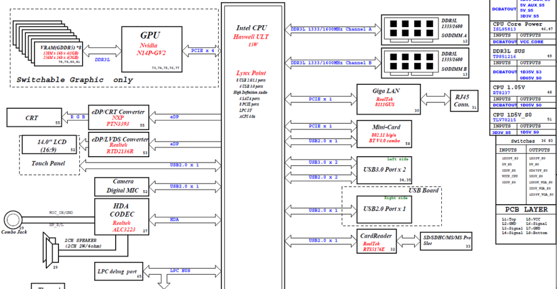Viewport: 557px width, 289px height.
Task: Click the eDP/CRT Converter PTN3393 block
Action: pos(119,117)
